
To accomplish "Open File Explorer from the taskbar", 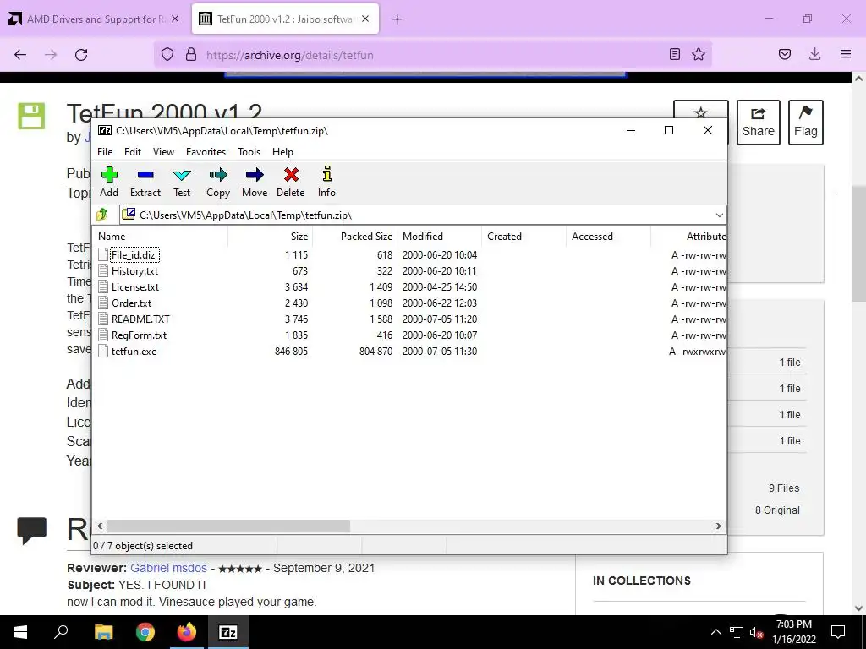I will tap(104, 632).
